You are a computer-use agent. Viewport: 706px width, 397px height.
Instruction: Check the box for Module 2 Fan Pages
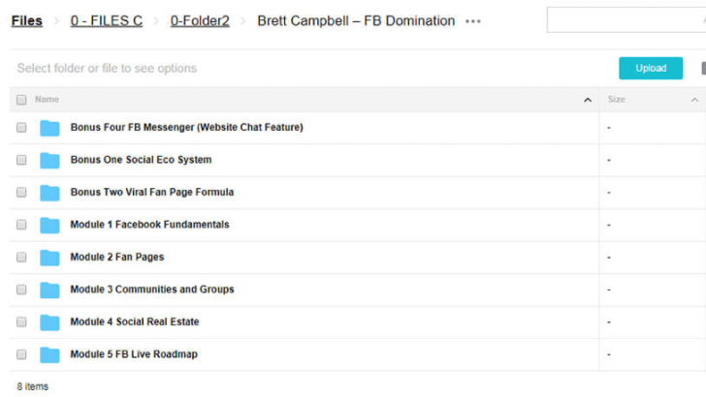pos(21,258)
